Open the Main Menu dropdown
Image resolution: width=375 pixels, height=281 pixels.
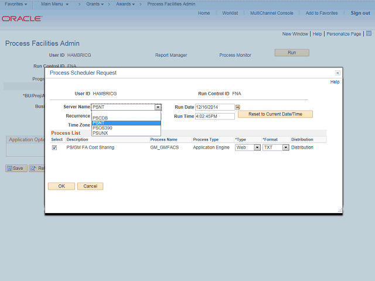(54, 4)
